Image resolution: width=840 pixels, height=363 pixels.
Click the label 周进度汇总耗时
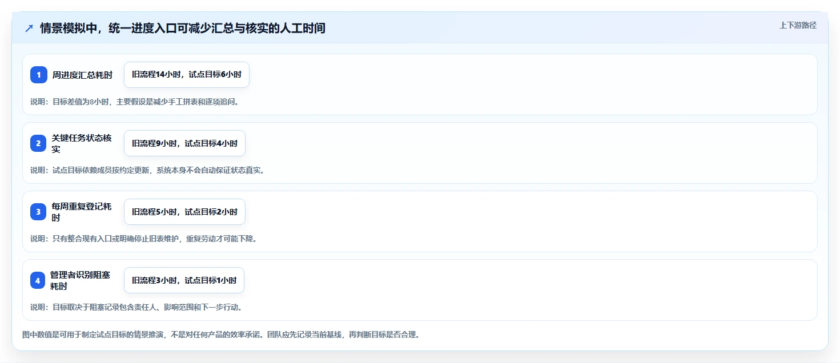click(82, 75)
